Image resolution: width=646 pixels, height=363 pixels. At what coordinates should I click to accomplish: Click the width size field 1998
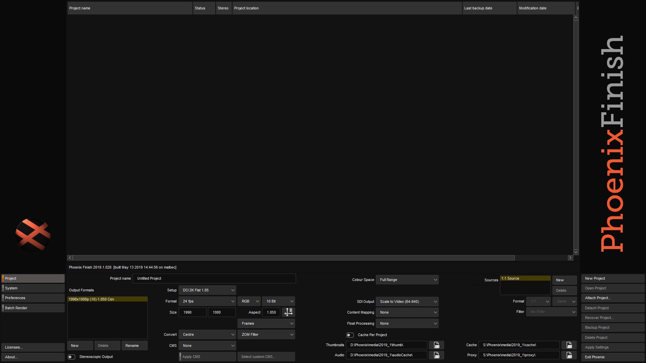click(x=192, y=312)
